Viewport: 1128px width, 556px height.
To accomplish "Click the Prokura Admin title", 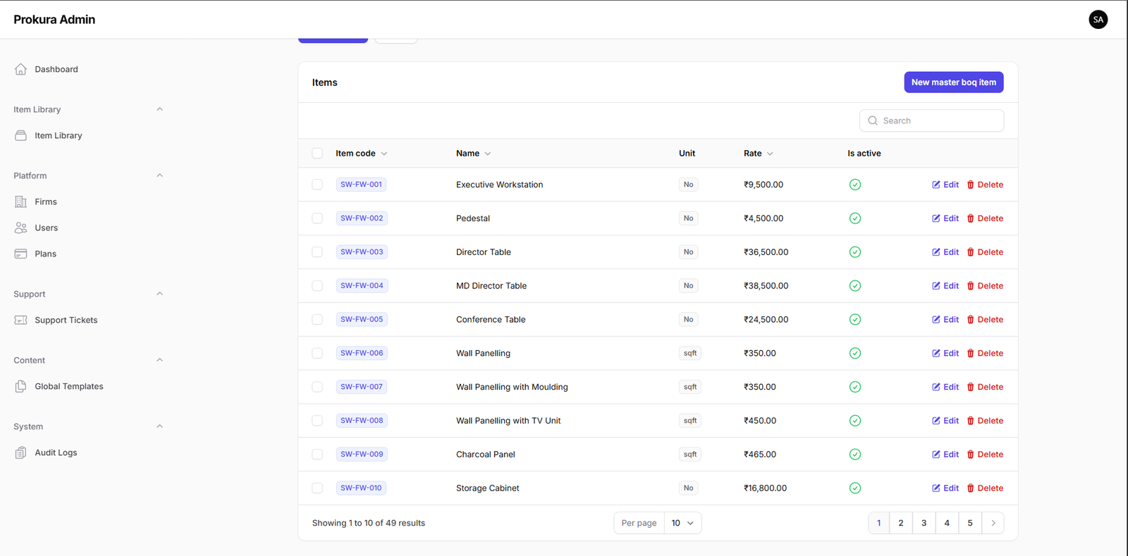I will click(x=54, y=20).
